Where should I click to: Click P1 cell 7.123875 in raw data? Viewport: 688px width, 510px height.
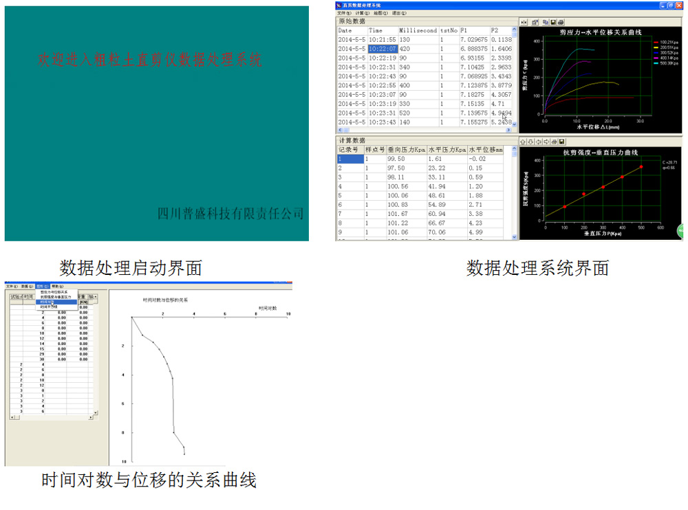point(474,85)
